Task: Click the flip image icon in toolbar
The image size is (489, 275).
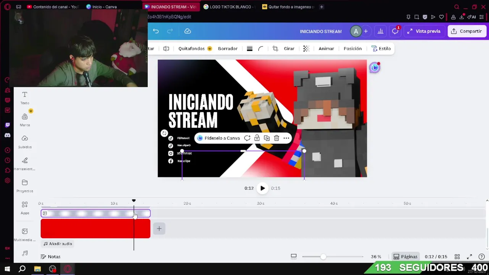Action: point(166,49)
